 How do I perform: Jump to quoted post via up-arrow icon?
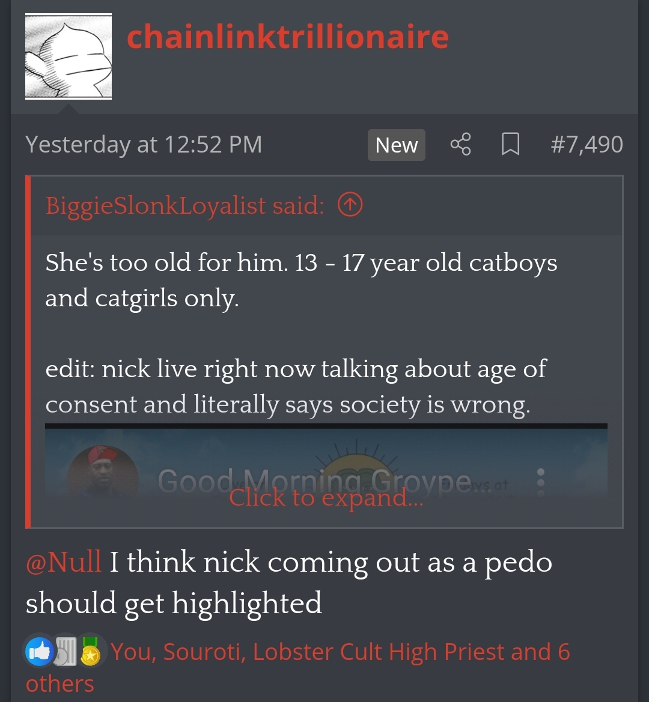[x=350, y=205]
